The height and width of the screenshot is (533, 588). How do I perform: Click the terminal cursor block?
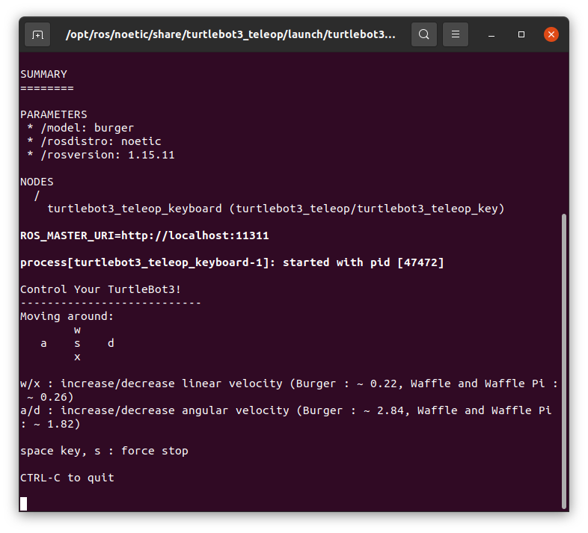point(24,504)
